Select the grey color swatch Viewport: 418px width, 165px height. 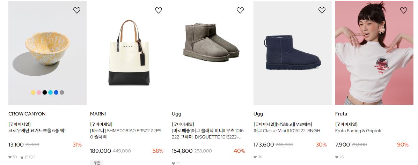click(x=62, y=92)
